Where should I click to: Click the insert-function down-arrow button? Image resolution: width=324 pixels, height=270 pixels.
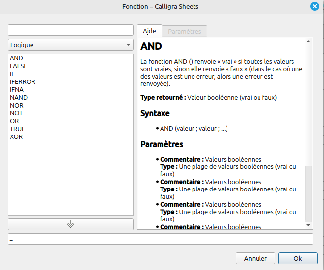71,224
